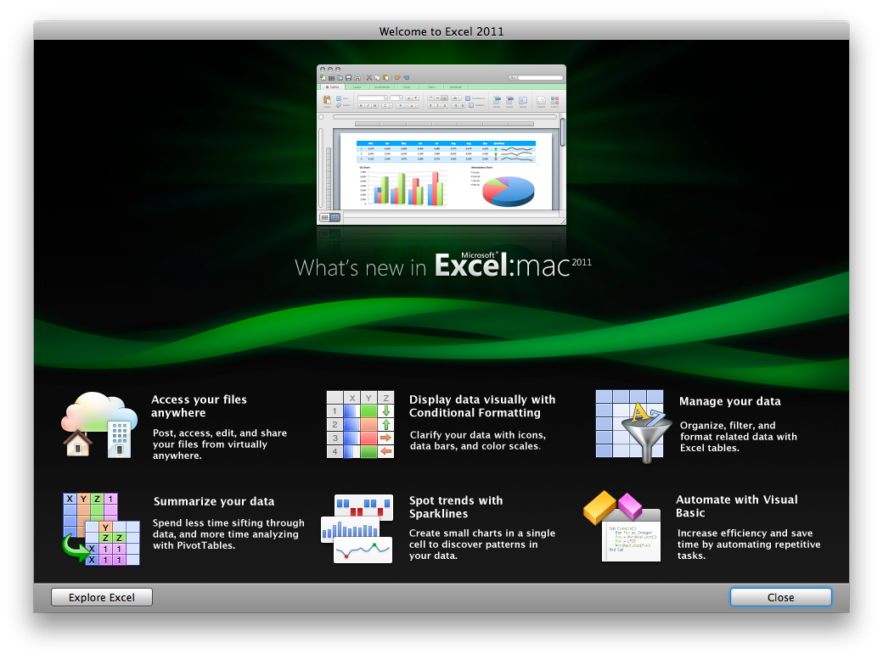
Task: Click the Sparklines charts icon
Action: point(357,529)
